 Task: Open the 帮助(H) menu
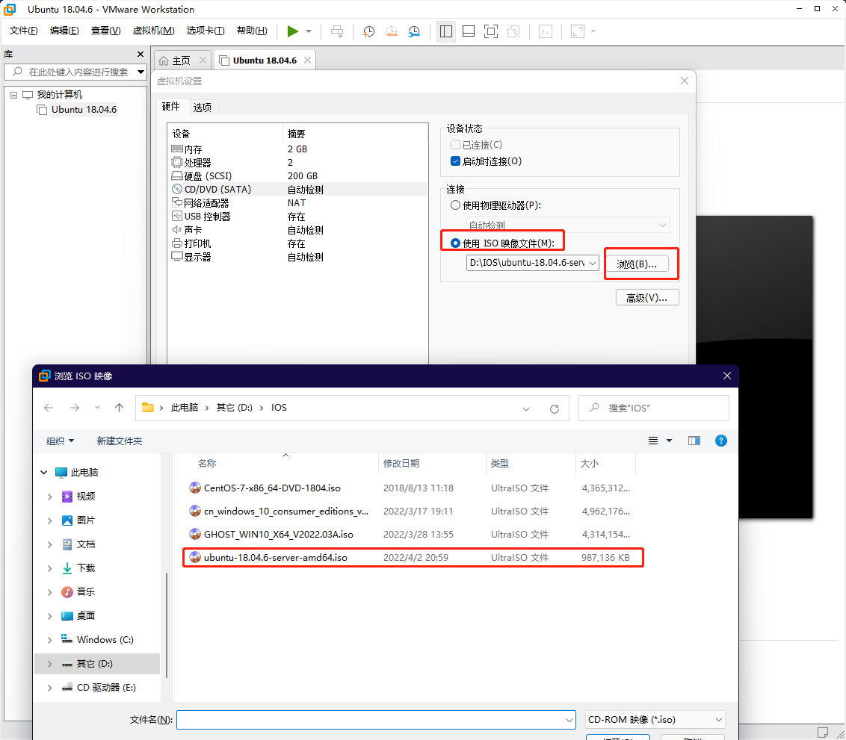[x=252, y=31]
